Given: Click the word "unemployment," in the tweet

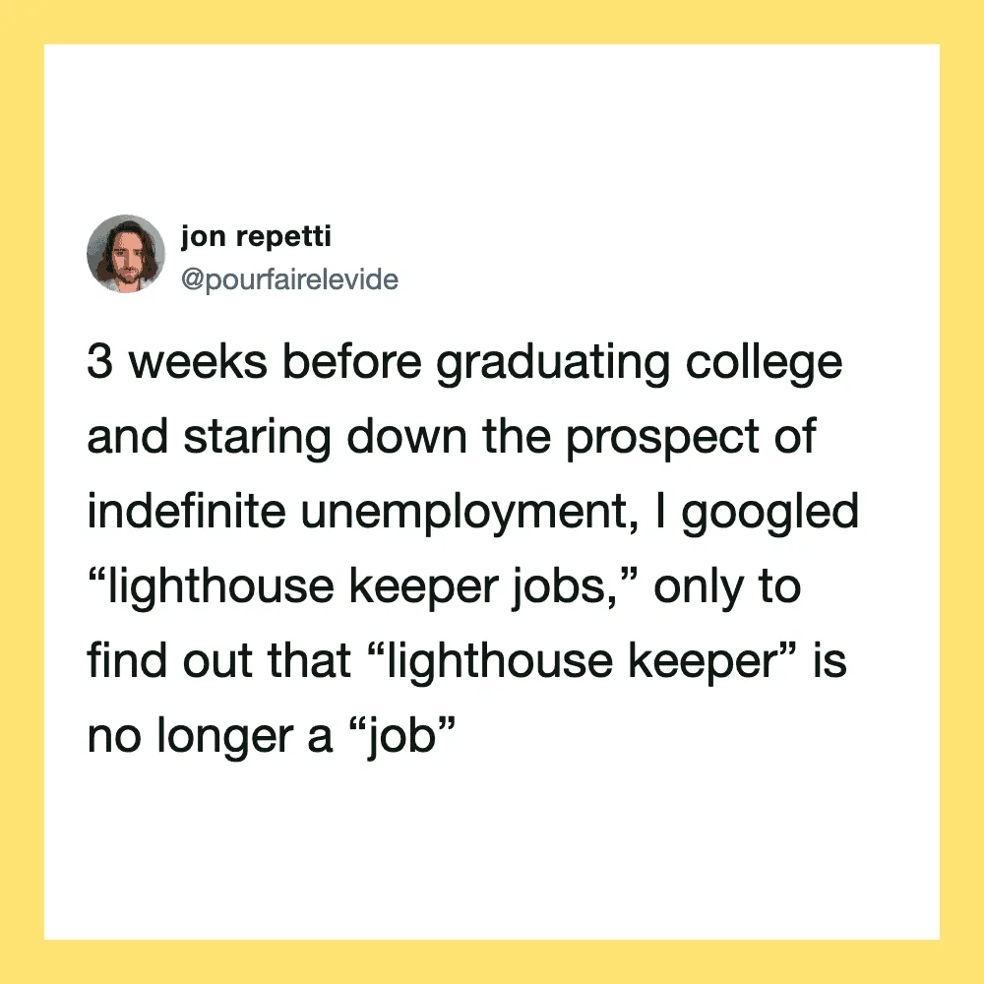Looking at the screenshot, I should 469,514.
